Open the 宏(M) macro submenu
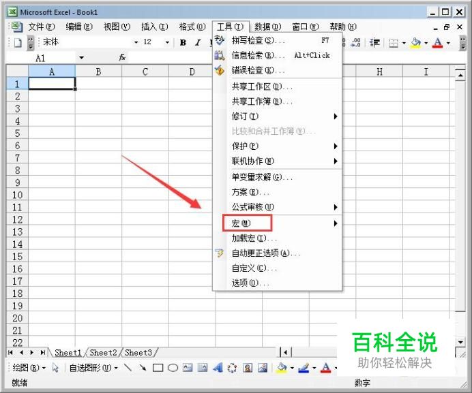The height and width of the screenshot is (393, 472). [278, 223]
